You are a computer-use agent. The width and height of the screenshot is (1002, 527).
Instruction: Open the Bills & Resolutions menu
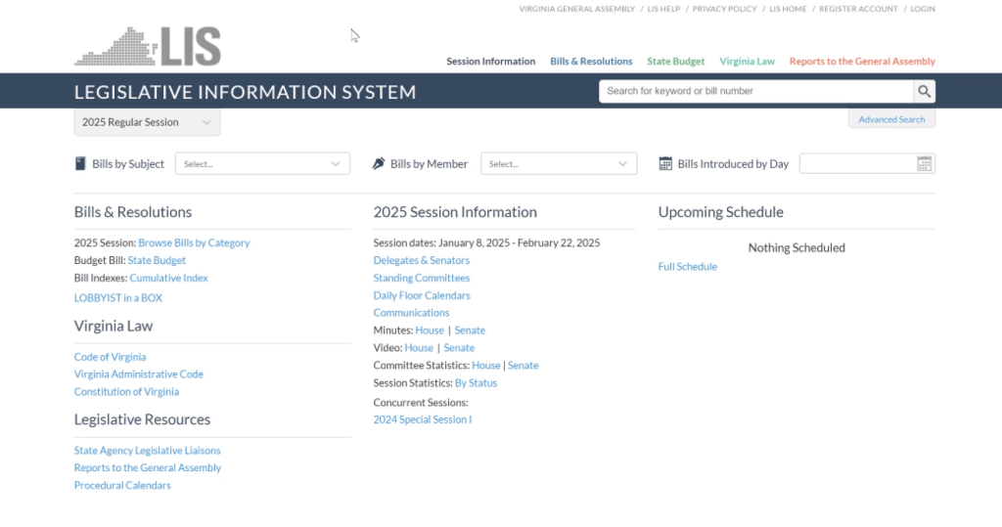[x=591, y=62]
